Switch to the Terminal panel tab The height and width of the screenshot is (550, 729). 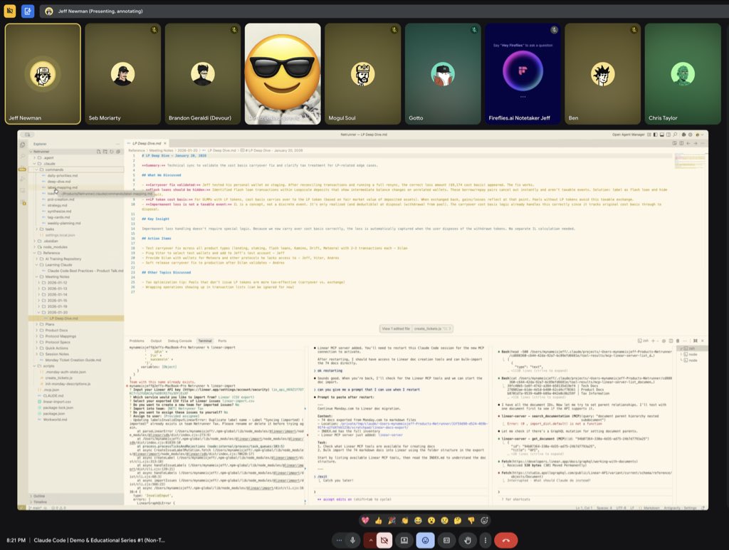point(205,341)
